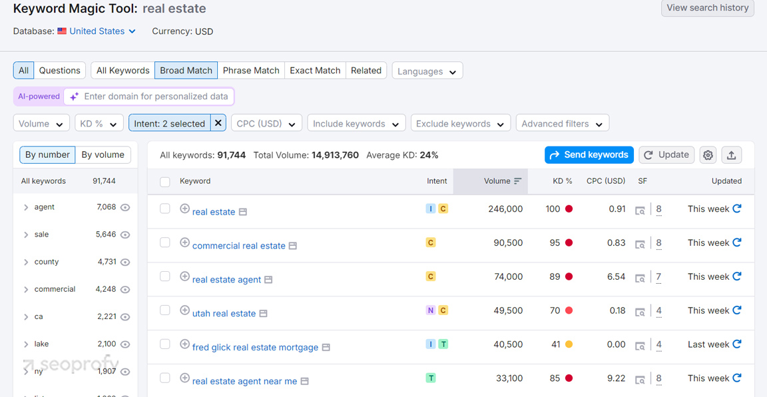Open SERP snapshot icon beside 'real estate' keyword
767x397 pixels.
click(242, 212)
